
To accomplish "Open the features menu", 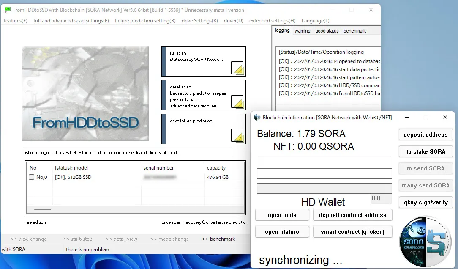I will 15,20.
